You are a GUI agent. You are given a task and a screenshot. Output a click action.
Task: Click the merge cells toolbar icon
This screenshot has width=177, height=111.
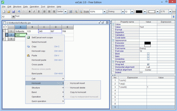point(71,11)
